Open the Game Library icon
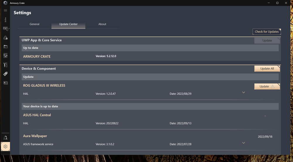 (x=5, y=47)
